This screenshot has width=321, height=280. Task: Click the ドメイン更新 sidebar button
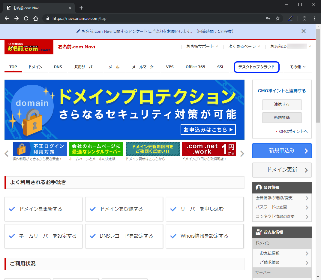click(282, 170)
